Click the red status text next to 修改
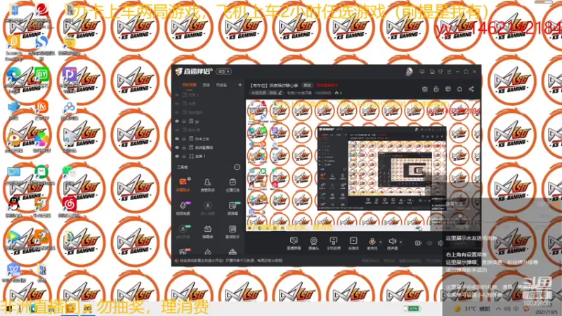Viewport: 562px width, 316px height. click(x=327, y=85)
